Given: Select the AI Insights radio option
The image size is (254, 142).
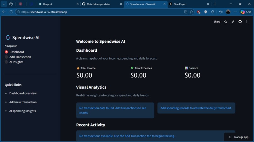Looking at the screenshot, I should coord(6,62).
